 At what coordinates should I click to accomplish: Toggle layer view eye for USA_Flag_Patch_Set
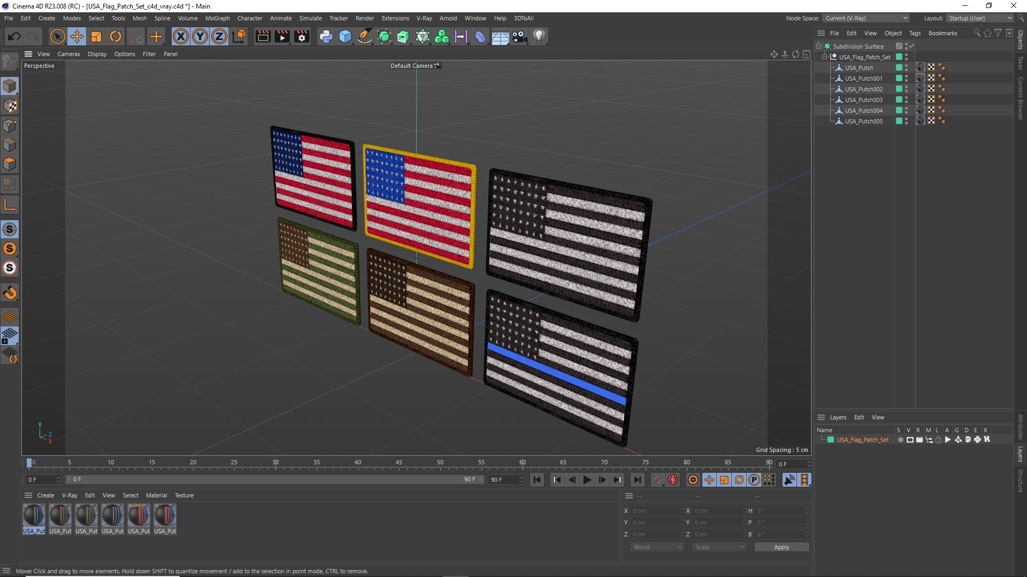pos(910,440)
